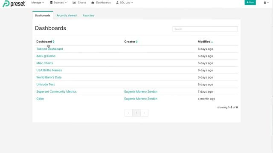Image resolution: width=273 pixels, height=153 pixels.
Task: Open the user profile menu
Action: coord(266,3)
